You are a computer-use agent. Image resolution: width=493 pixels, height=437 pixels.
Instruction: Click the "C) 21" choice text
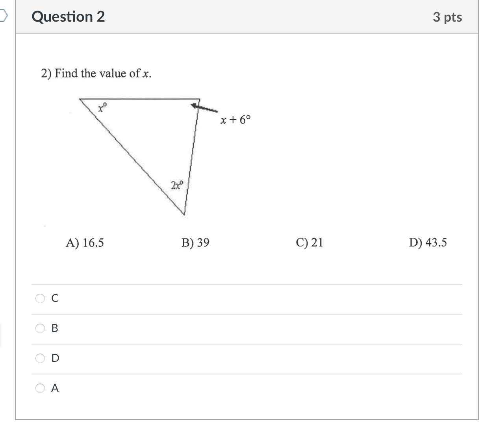click(x=309, y=243)
